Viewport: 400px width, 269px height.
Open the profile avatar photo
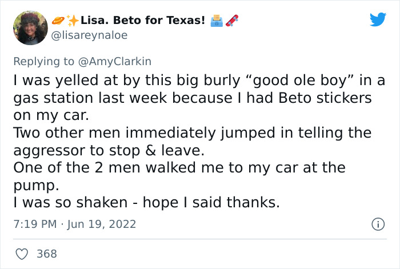pos(30,27)
